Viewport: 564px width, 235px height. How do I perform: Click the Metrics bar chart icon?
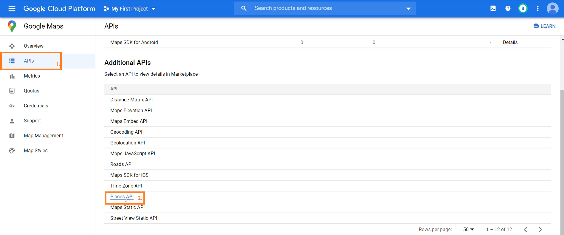12,76
